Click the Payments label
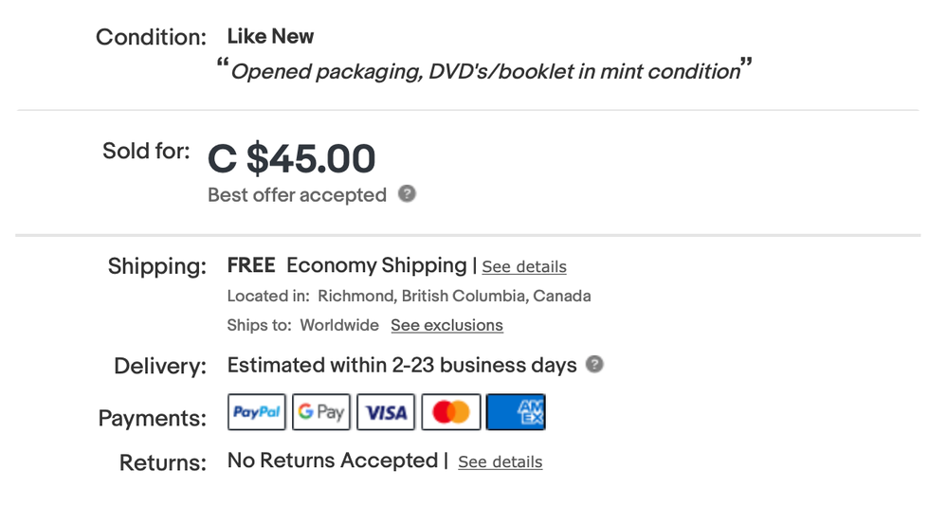 (152, 418)
